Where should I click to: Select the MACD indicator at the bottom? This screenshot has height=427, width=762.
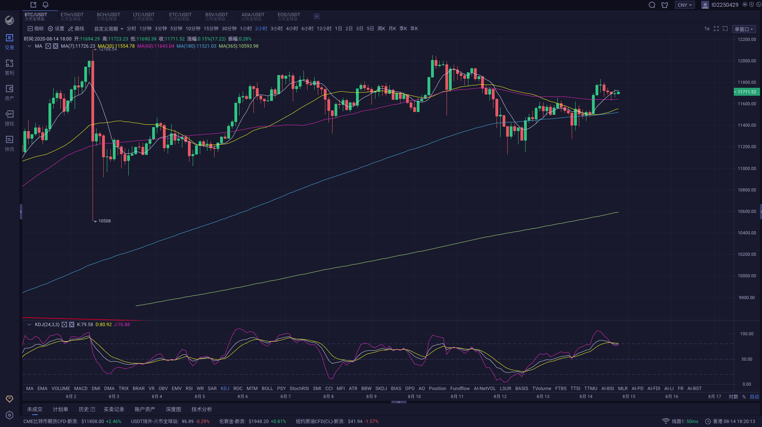pos(81,388)
